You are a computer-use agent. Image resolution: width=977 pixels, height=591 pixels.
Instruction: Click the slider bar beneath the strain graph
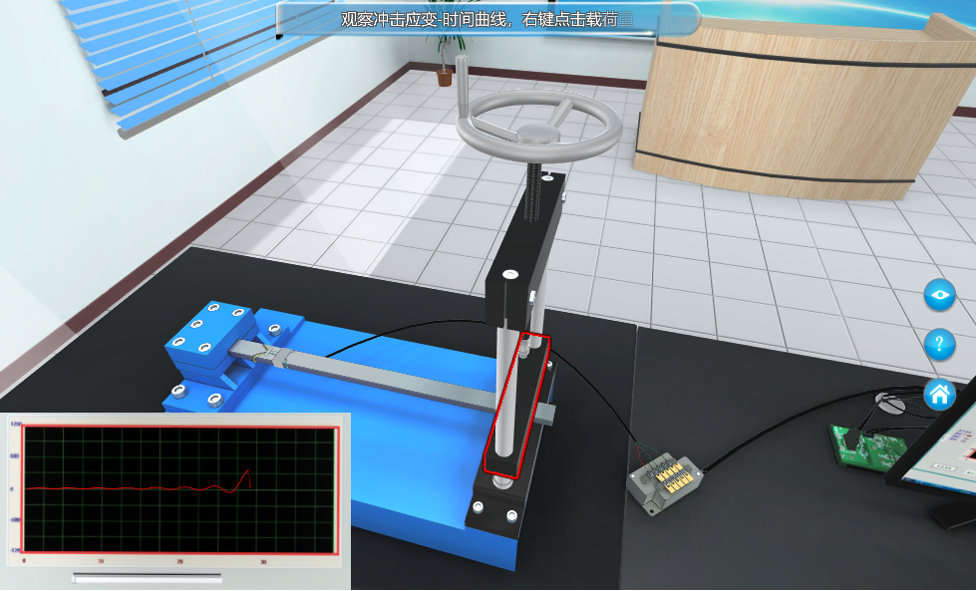[x=148, y=576]
